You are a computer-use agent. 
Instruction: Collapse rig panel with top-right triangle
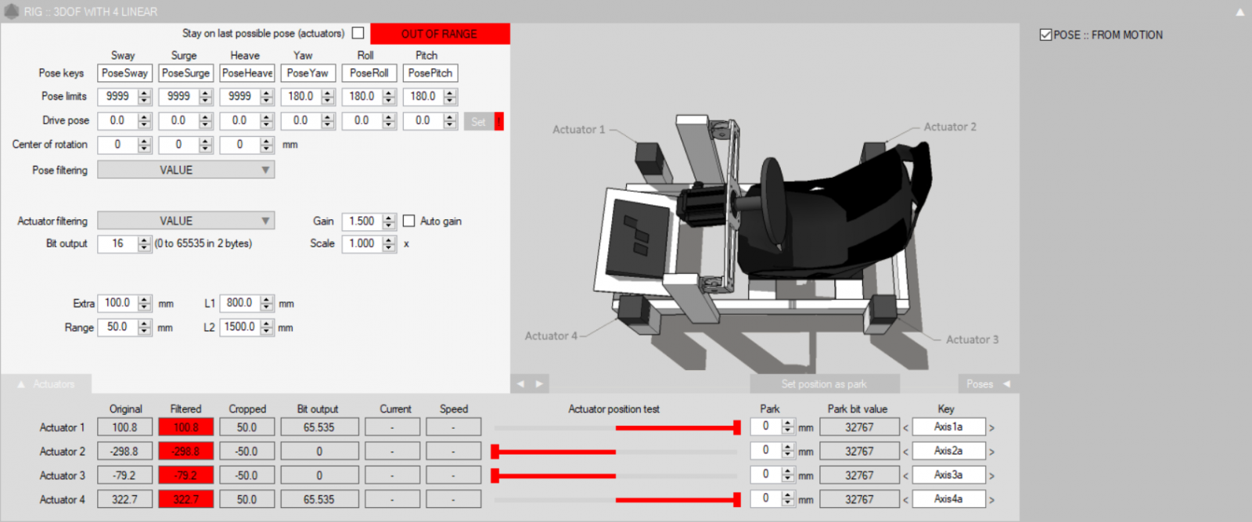pyautogui.click(x=1240, y=12)
